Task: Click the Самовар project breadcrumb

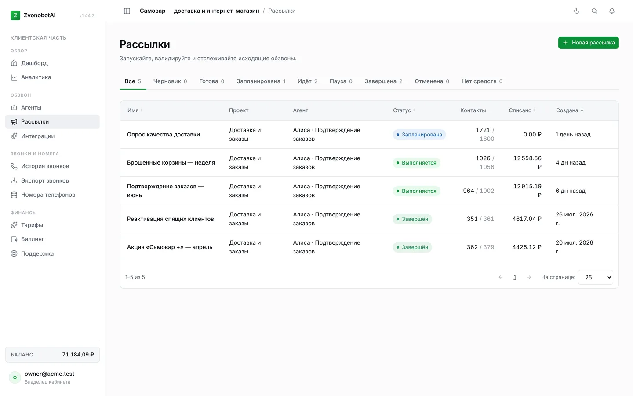Action: pos(199,11)
